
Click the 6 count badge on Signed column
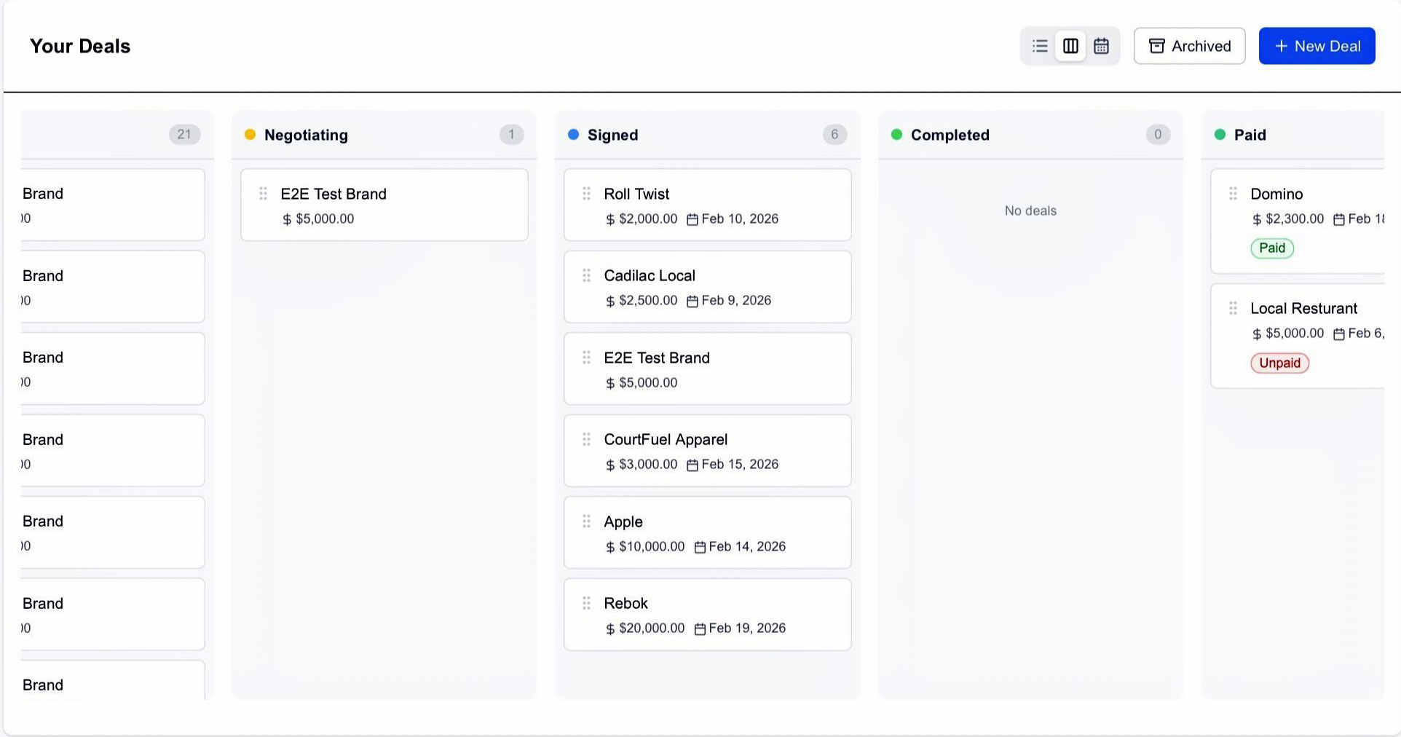coord(834,134)
